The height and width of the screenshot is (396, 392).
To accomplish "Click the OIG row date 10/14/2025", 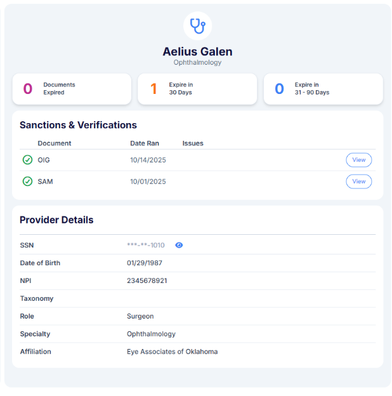I will [x=148, y=160].
